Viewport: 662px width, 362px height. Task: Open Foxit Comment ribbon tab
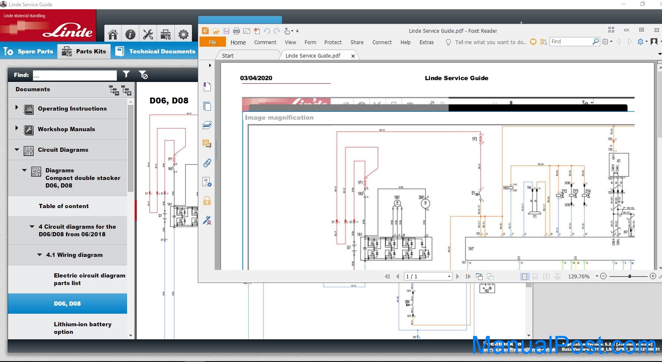tap(265, 42)
